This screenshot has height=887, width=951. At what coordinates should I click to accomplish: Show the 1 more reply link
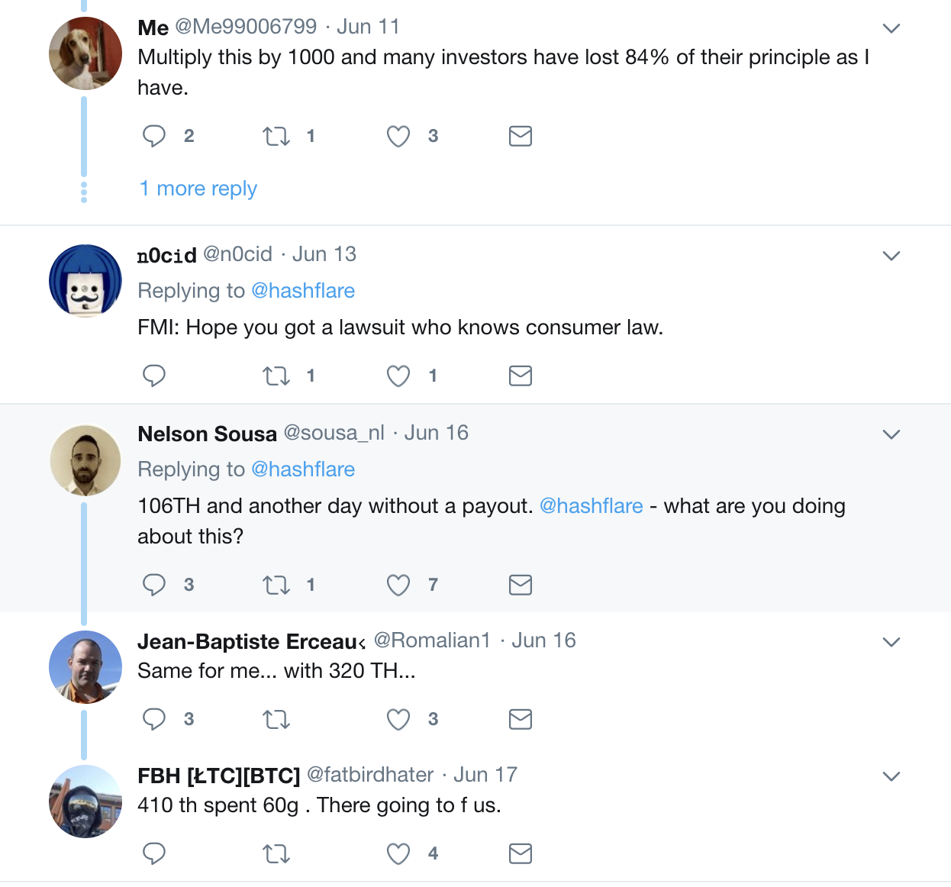tap(198, 189)
